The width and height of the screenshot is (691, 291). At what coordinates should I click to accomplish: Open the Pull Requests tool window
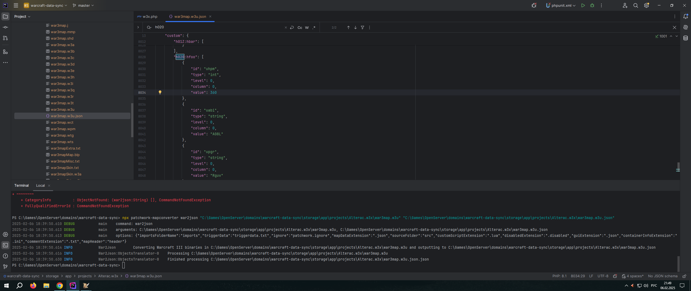(5, 38)
